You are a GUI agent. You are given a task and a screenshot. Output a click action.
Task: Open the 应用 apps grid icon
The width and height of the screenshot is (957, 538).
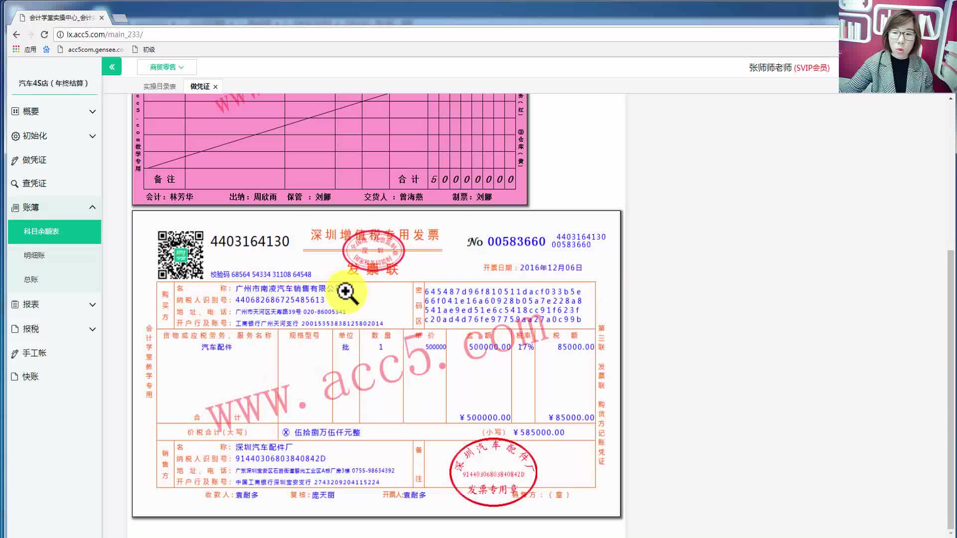tap(16, 49)
